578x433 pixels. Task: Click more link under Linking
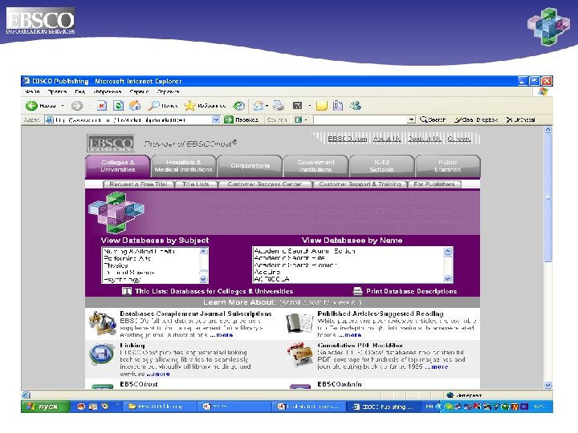158,374
